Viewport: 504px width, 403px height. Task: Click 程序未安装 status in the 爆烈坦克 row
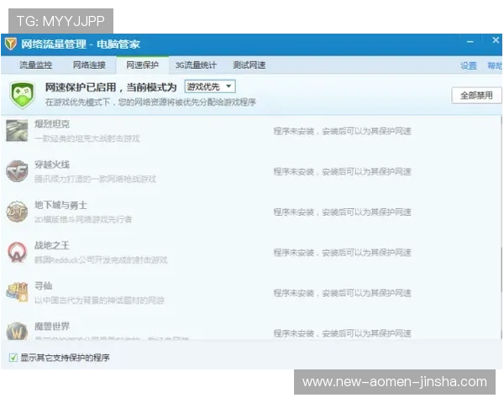(x=343, y=131)
